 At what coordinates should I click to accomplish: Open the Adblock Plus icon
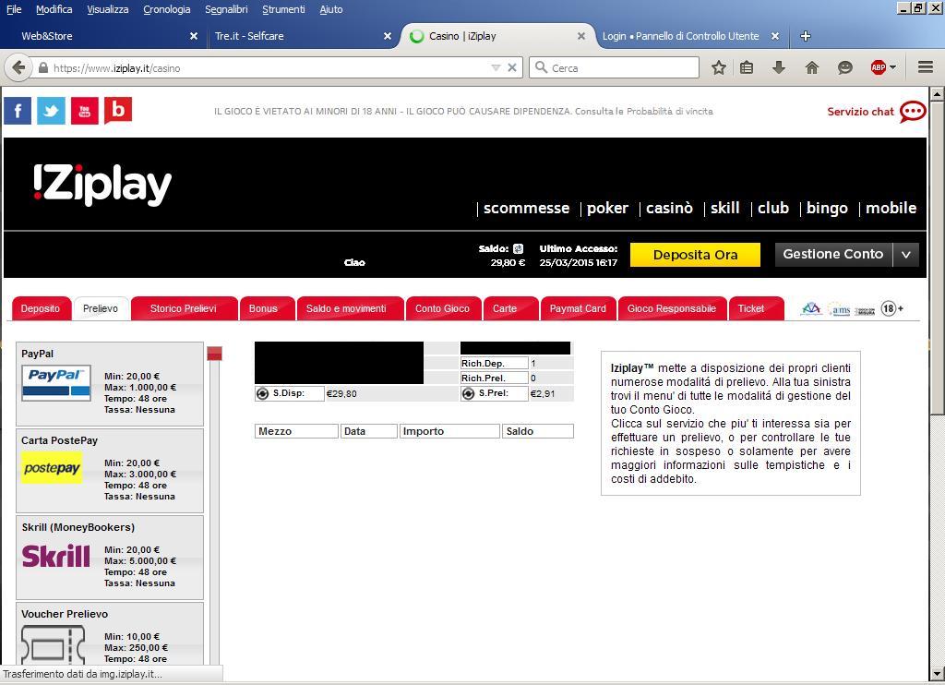879,67
